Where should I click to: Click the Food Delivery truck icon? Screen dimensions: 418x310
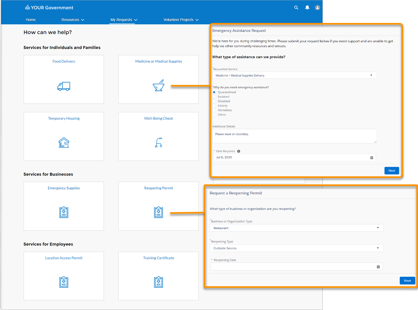coord(64,86)
